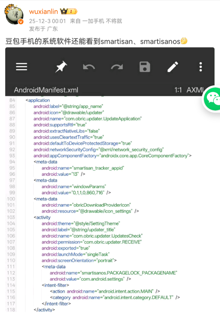
Task: Open three-dot overflow menu
Action: [200, 67]
